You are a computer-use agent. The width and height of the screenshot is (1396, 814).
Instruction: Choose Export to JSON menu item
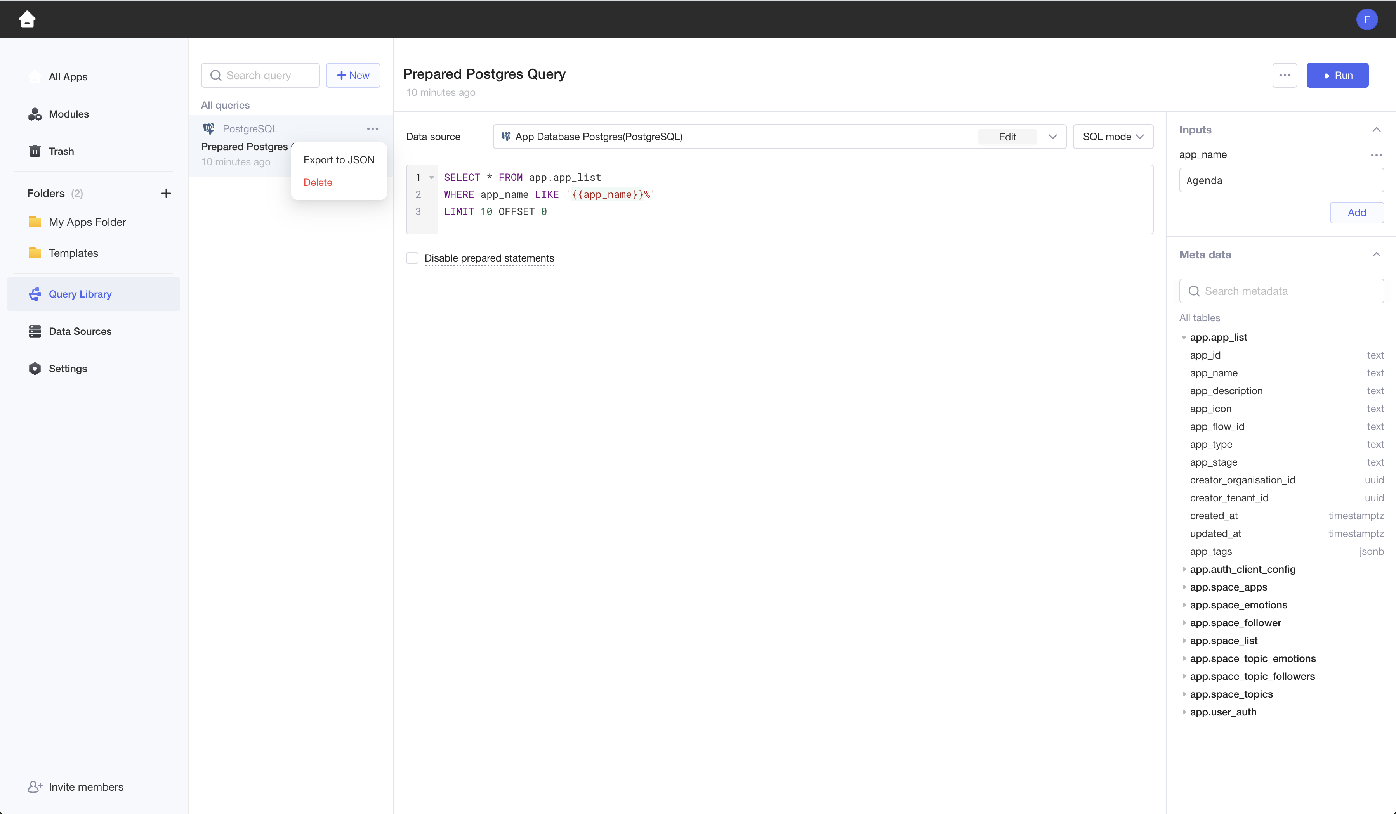339,160
